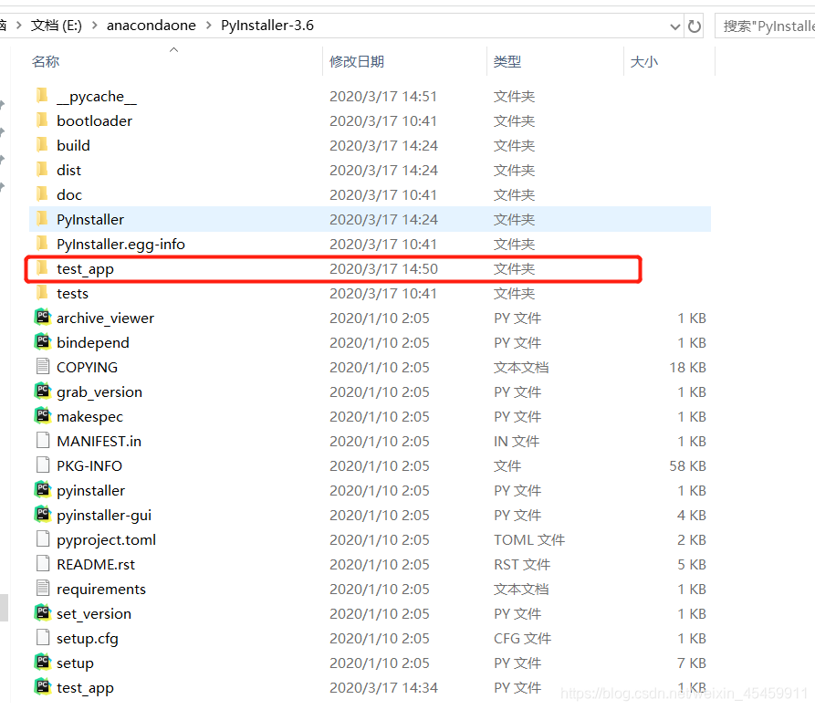
Task: Click the refresh icon beside the address bar
Action: (694, 26)
